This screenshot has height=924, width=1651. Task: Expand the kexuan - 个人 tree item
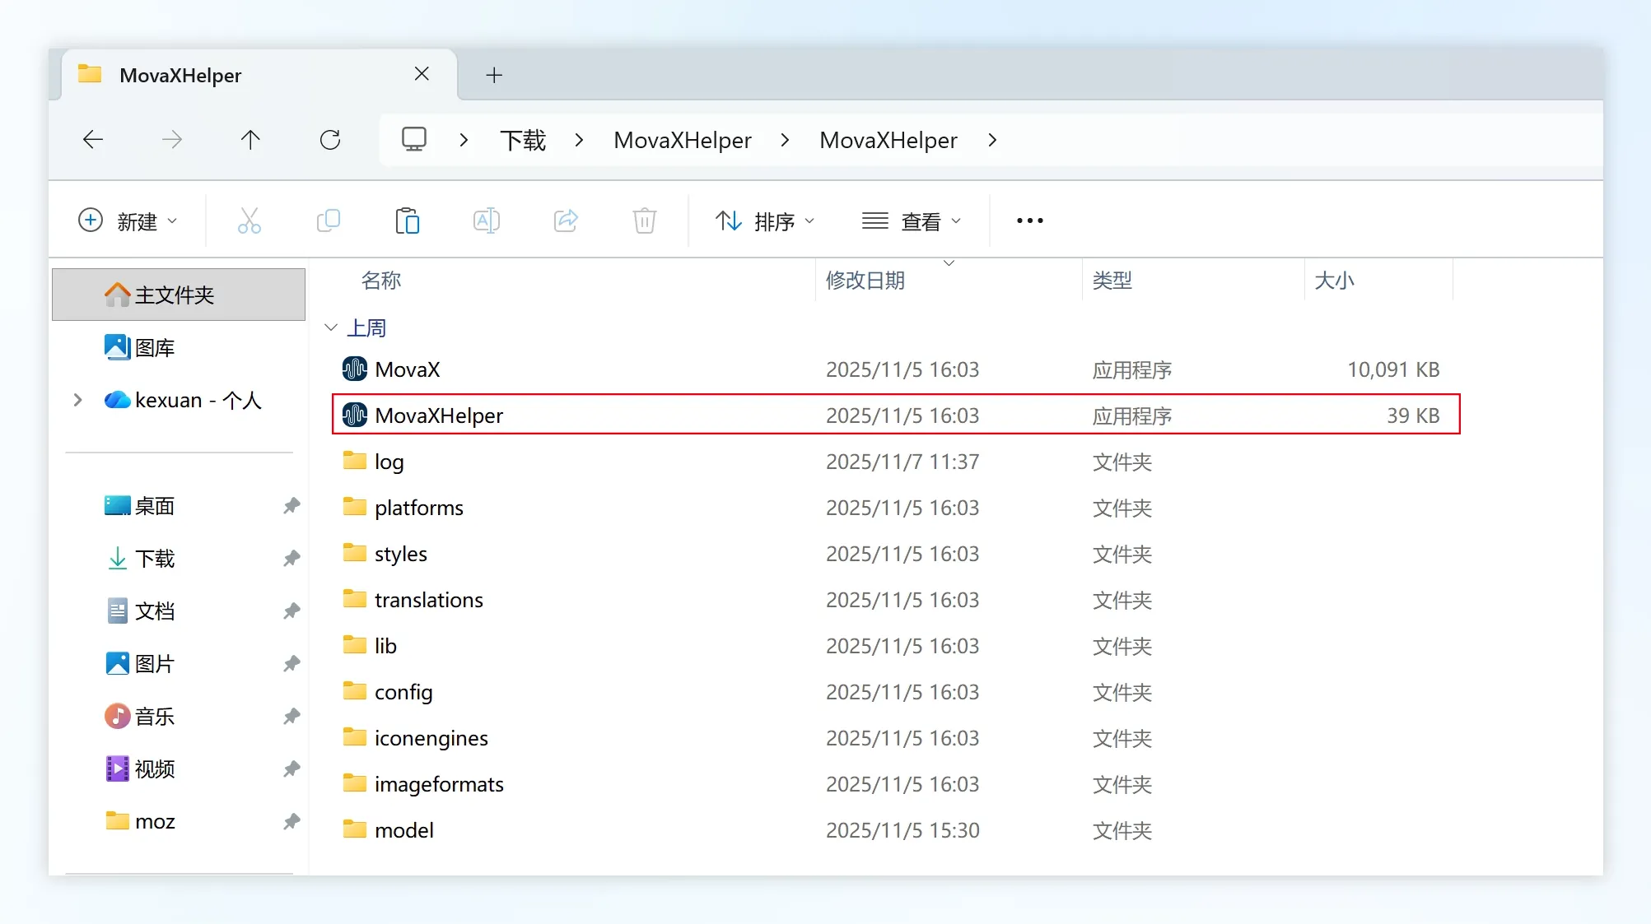click(x=78, y=400)
